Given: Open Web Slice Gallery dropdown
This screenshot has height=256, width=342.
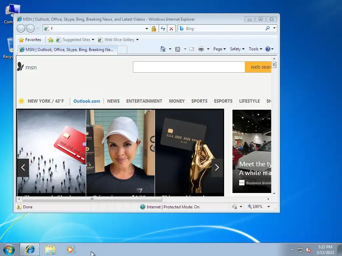Looking at the screenshot, I should coord(119,40).
